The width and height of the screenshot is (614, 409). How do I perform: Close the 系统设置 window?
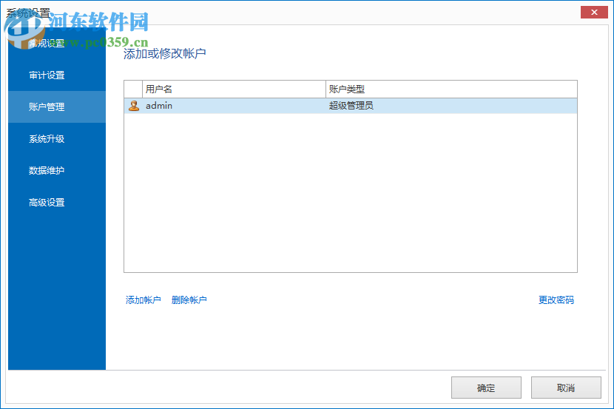[594, 12]
